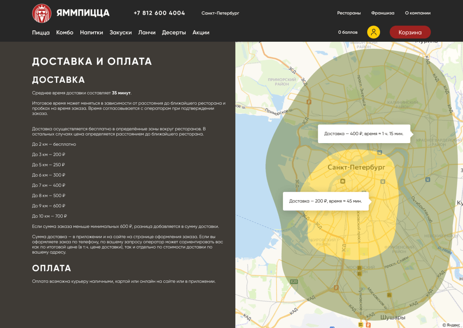Click the line До 9 км — 600 ₽
Image resolution: width=463 pixels, height=328 pixels.
(49, 206)
